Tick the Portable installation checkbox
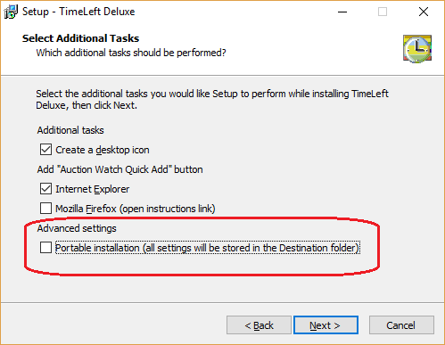445x345 pixels. point(45,248)
